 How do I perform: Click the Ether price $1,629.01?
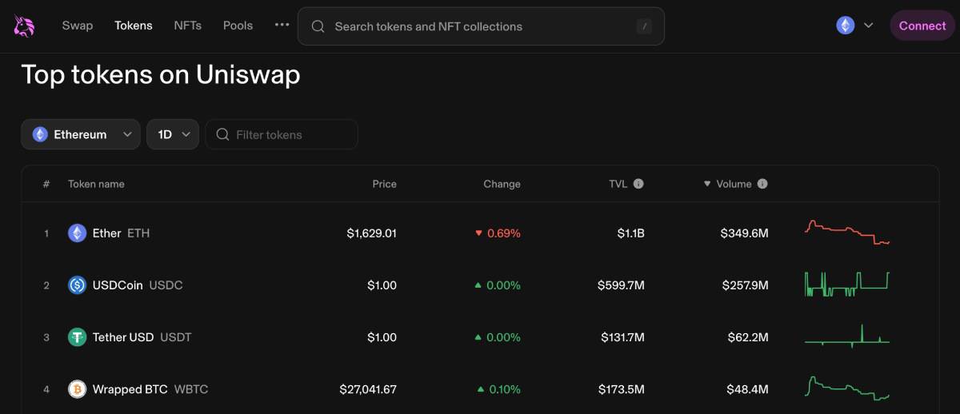click(371, 233)
